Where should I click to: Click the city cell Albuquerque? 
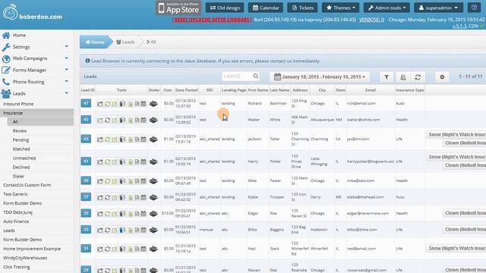tap(322, 120)
